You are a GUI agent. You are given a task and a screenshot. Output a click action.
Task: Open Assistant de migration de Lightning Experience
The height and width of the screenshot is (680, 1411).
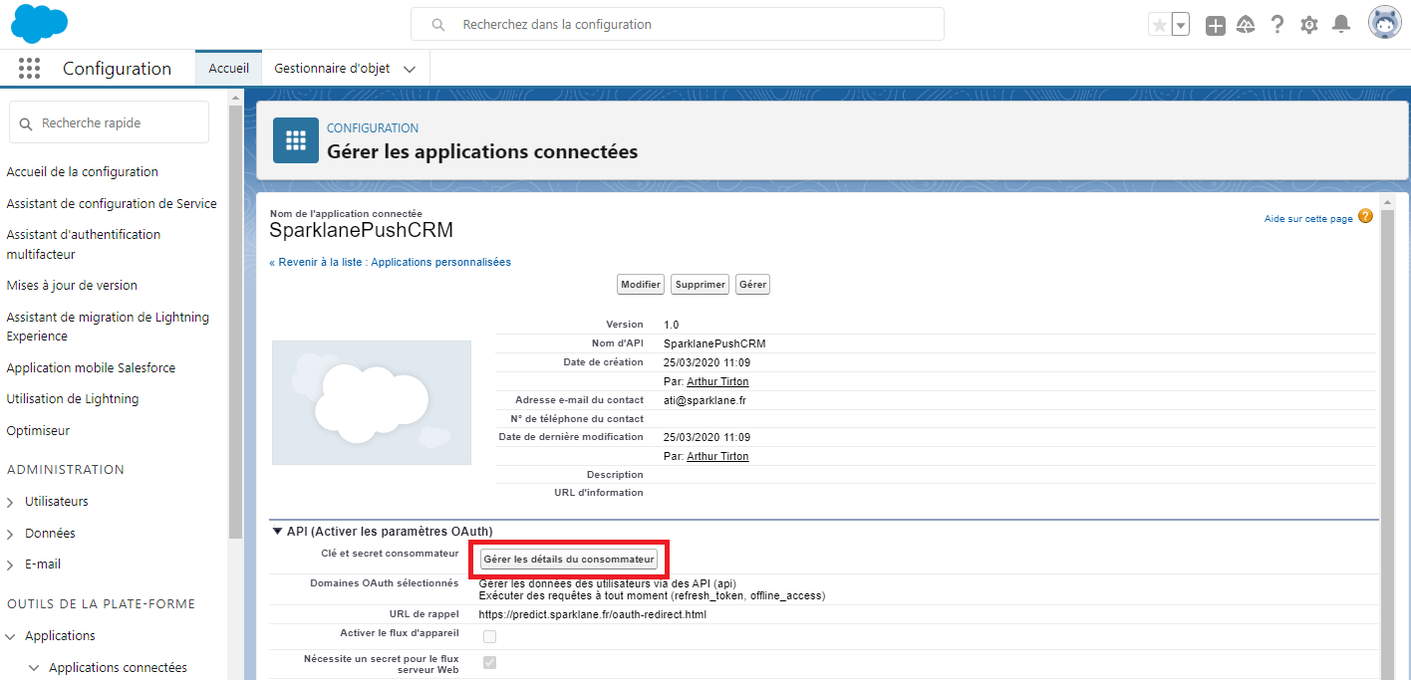(108, 327)
